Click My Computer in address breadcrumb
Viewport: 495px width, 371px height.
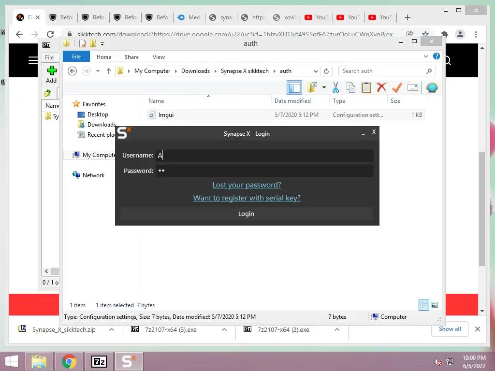[x=152, y=71]
